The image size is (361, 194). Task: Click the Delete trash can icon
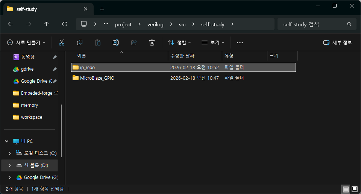[152, 42]
